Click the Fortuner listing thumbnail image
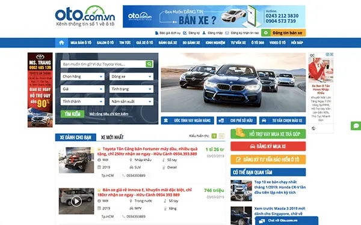The width and height of the screenshot is (361, 225). click(x=76, y=160)
